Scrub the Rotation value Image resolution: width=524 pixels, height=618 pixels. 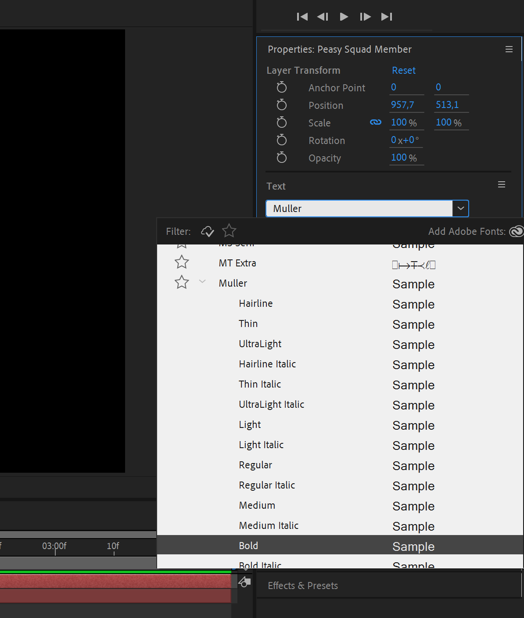point(404,140)
